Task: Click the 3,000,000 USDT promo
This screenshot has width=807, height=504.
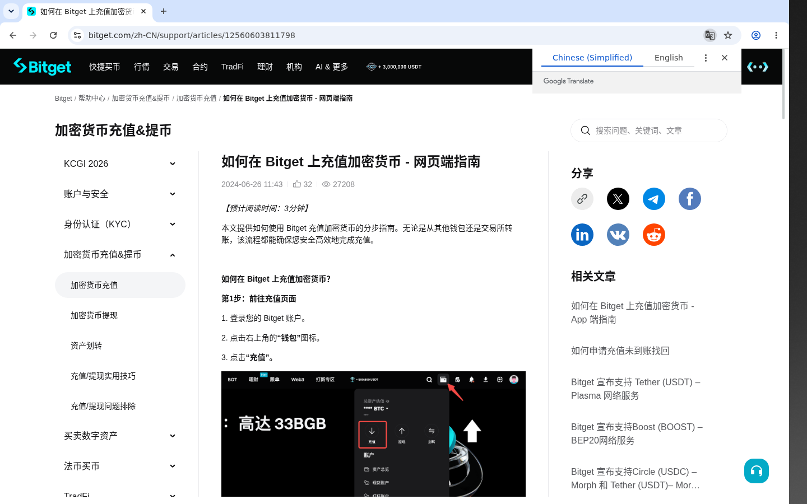Action: (394, 67)
